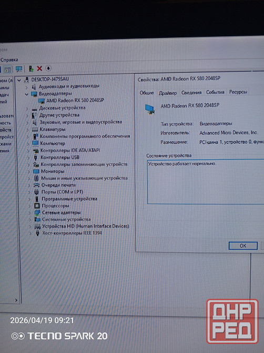
Task: Click the Advanced Micro Devices, Inc. manufacturer text
Action: [228, 133]
